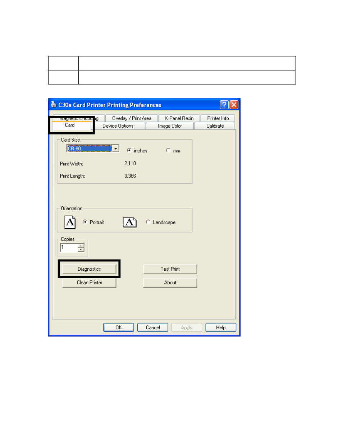This screenshot has height=444, width=343.
Task: Choose Portrait orientation
Action: click(x=85, y=222)
